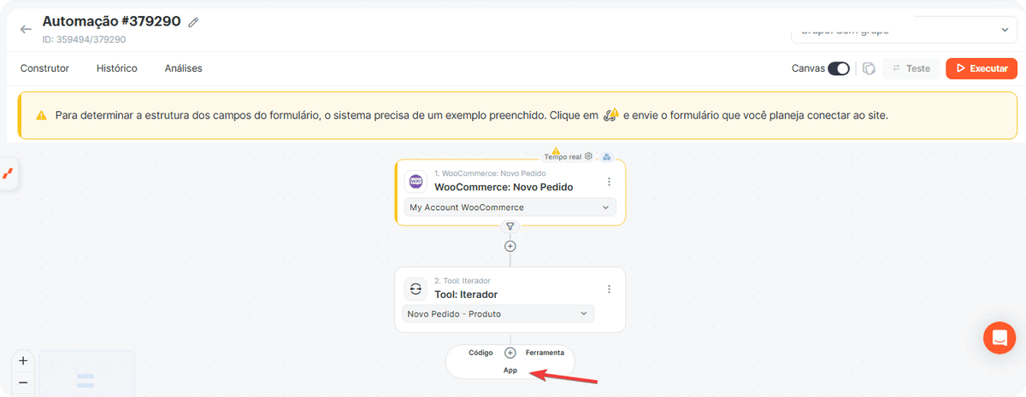This screenshot has height=397, width=1026.
Task: Click the copy automation icon
Action: point(869,68)
